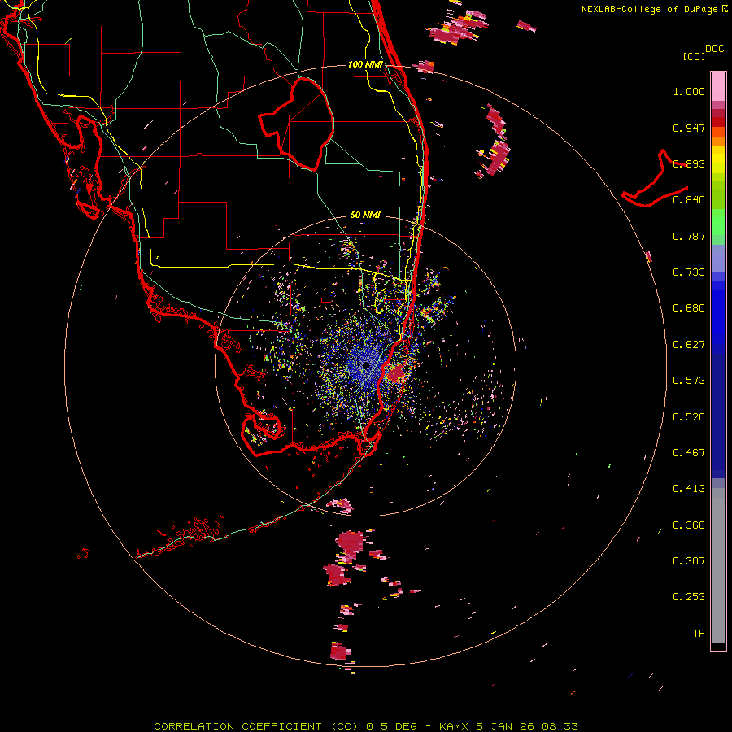This screenshot has height=732, width=732.
Task: Select the 0.413 color scale value
Action: pos(689,489)
